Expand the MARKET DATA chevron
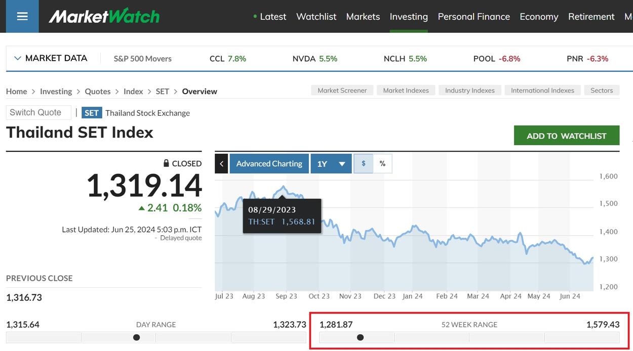633x351 pixels. [17, 58]
